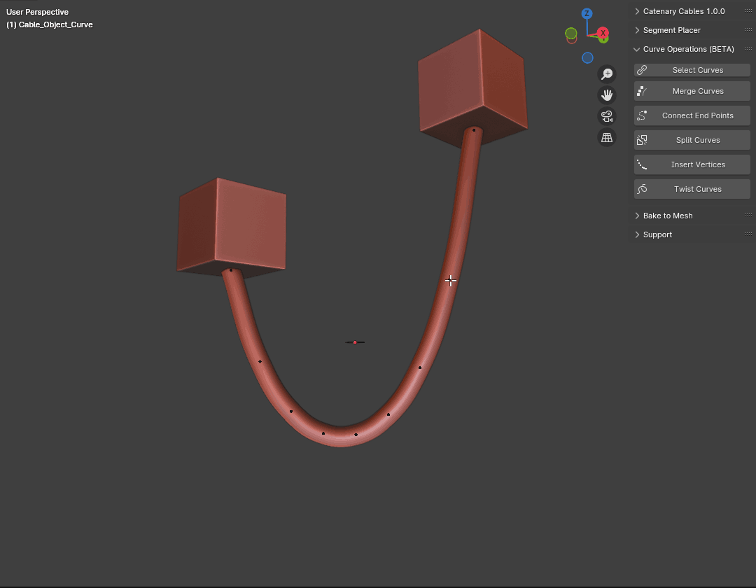Click the icon beside Merge Curves
This screenshot has height=588, width=756.
(642, 91)
